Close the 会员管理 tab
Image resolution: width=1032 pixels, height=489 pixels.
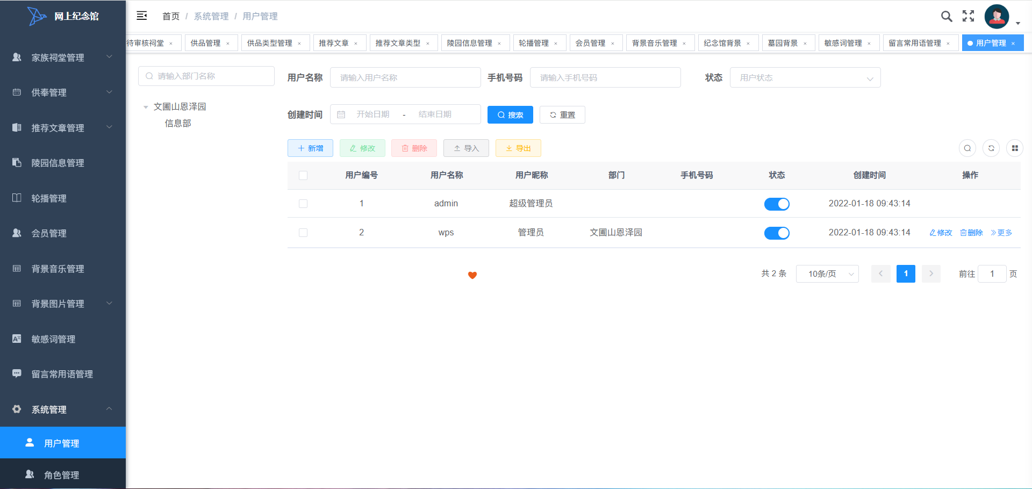(x=613, y=44)
